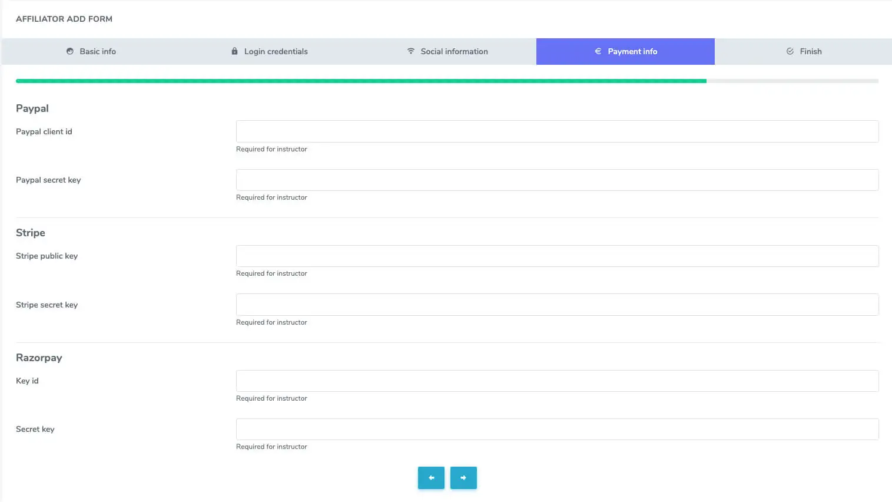The image size is (892, 502).
Task: Focus the Paypal client id field
Action: (557, 131)
